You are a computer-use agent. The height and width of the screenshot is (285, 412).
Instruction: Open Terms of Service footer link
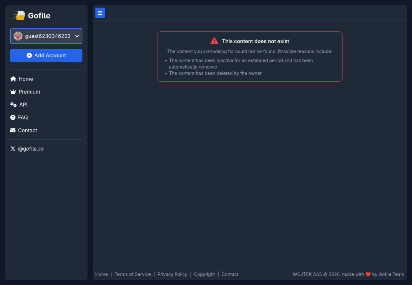133,274
